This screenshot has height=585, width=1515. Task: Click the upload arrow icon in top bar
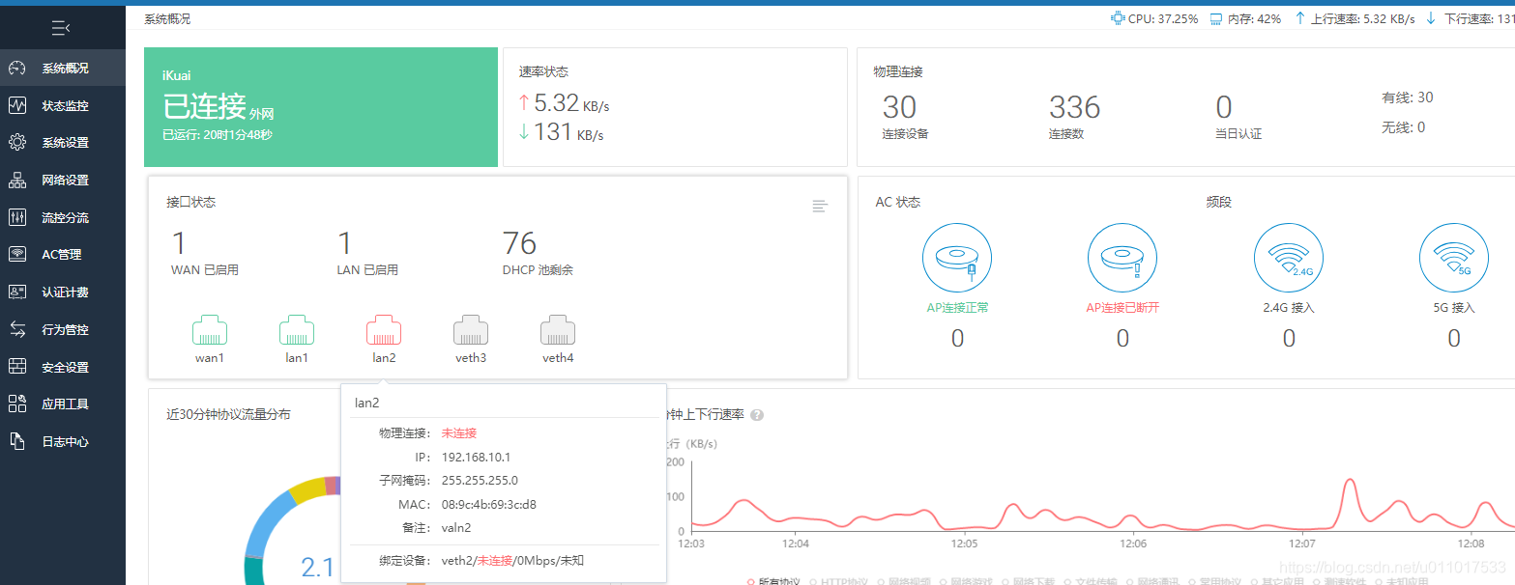pos(1300,18)
